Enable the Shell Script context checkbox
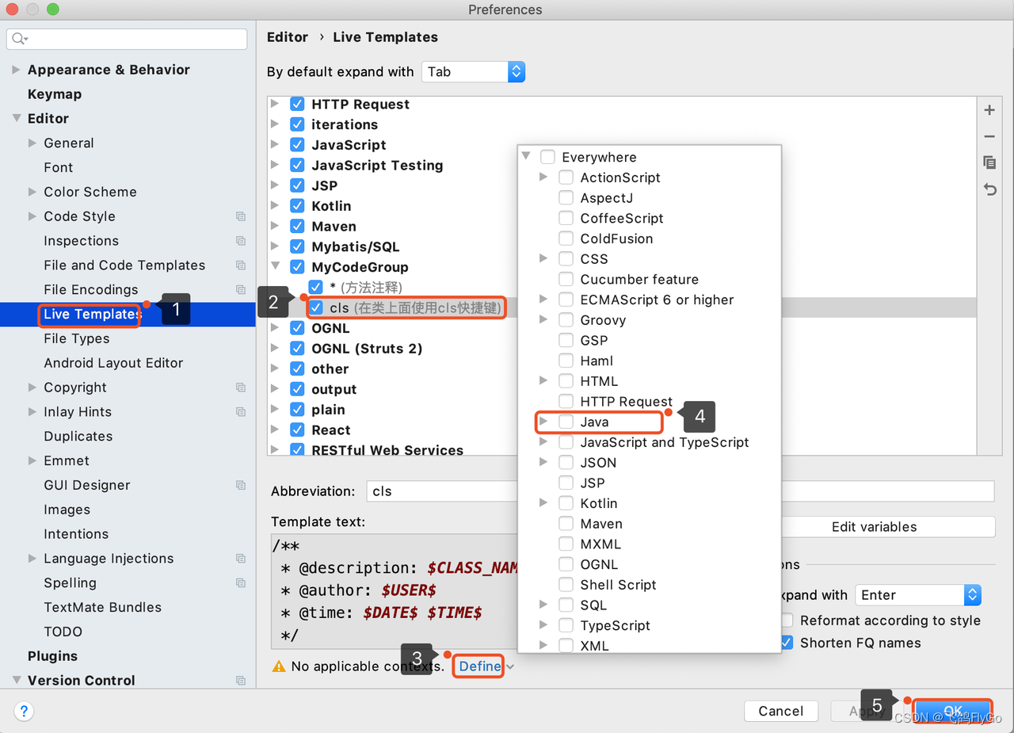The width and height of the screenshot is (1014, 733). [x=566, y=585]
